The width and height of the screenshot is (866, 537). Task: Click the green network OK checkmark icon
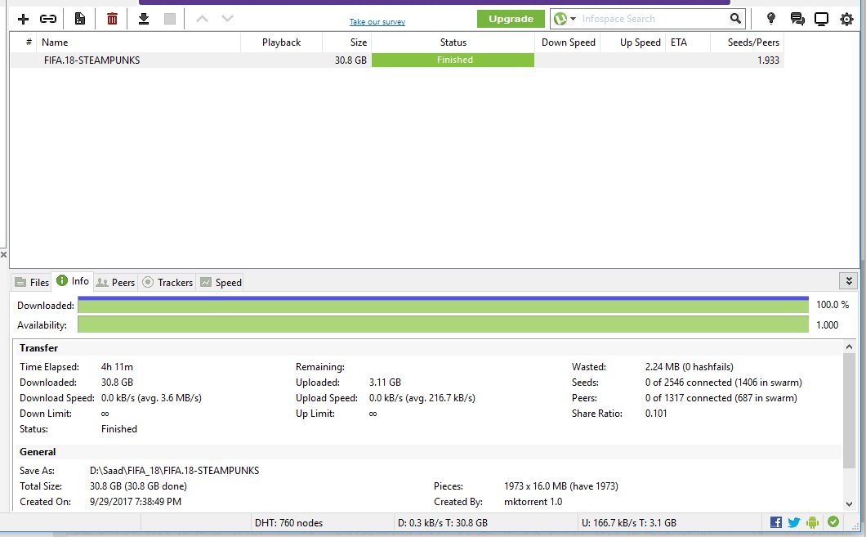coord(833,521)
